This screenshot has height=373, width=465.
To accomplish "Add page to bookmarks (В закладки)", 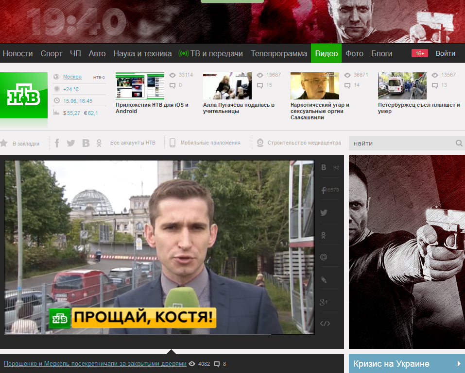I will tap(20, 143).
